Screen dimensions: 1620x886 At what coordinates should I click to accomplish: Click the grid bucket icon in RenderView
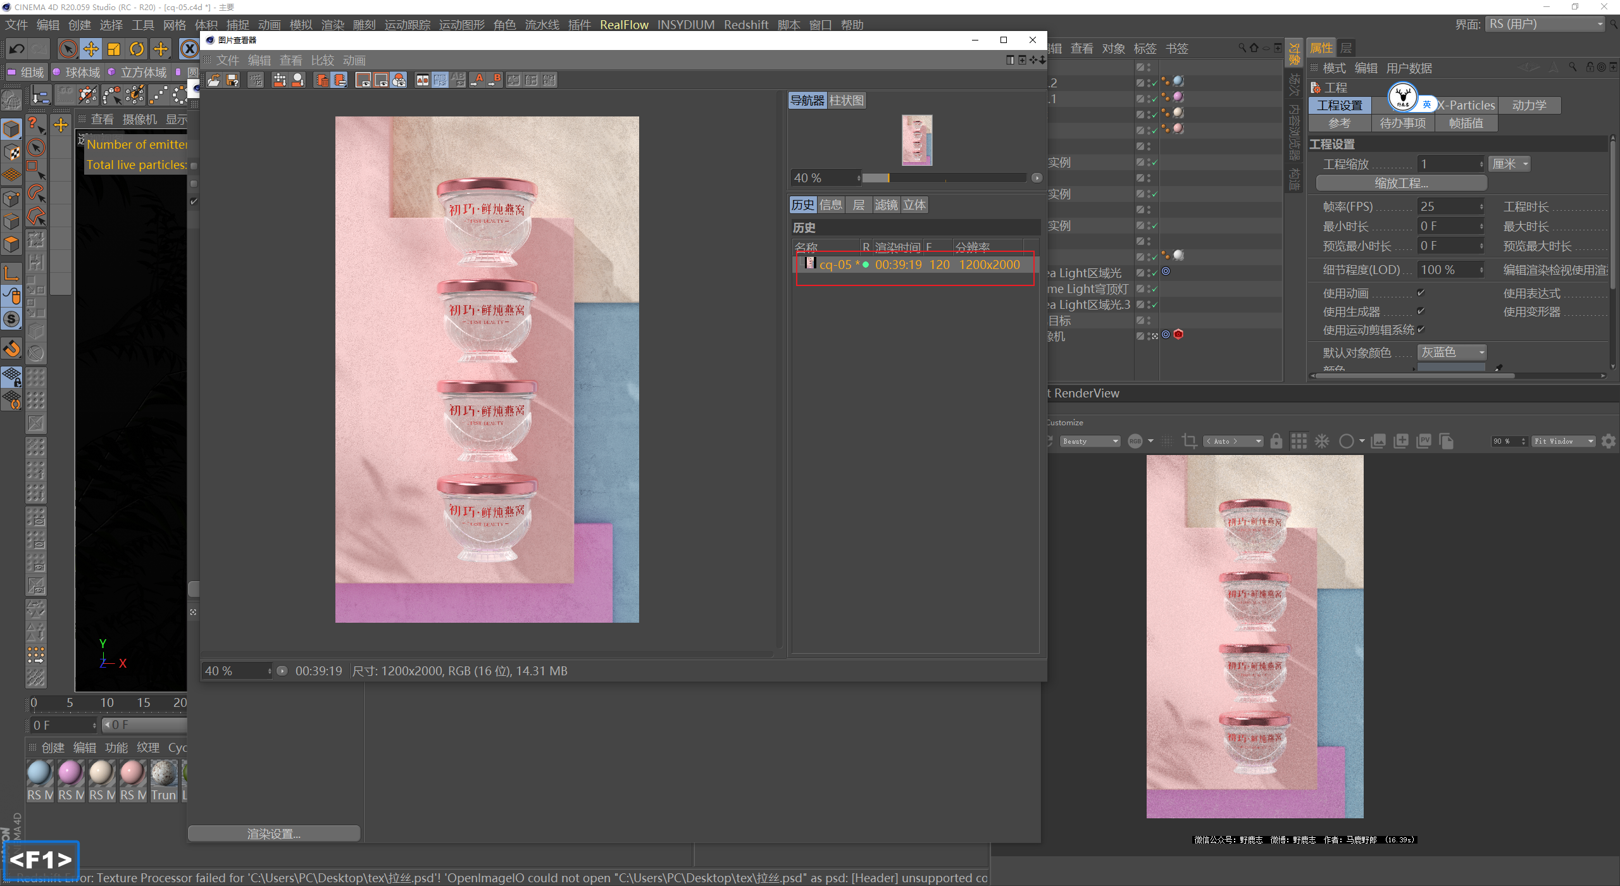pyautogui.click(x=1299, y=441)
